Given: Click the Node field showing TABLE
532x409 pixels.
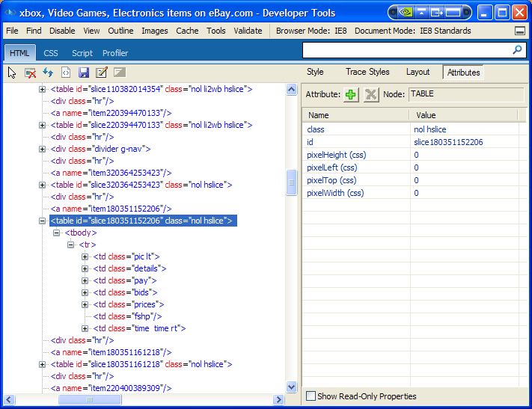Looking at the screenshot, I should tap(466, 94).
